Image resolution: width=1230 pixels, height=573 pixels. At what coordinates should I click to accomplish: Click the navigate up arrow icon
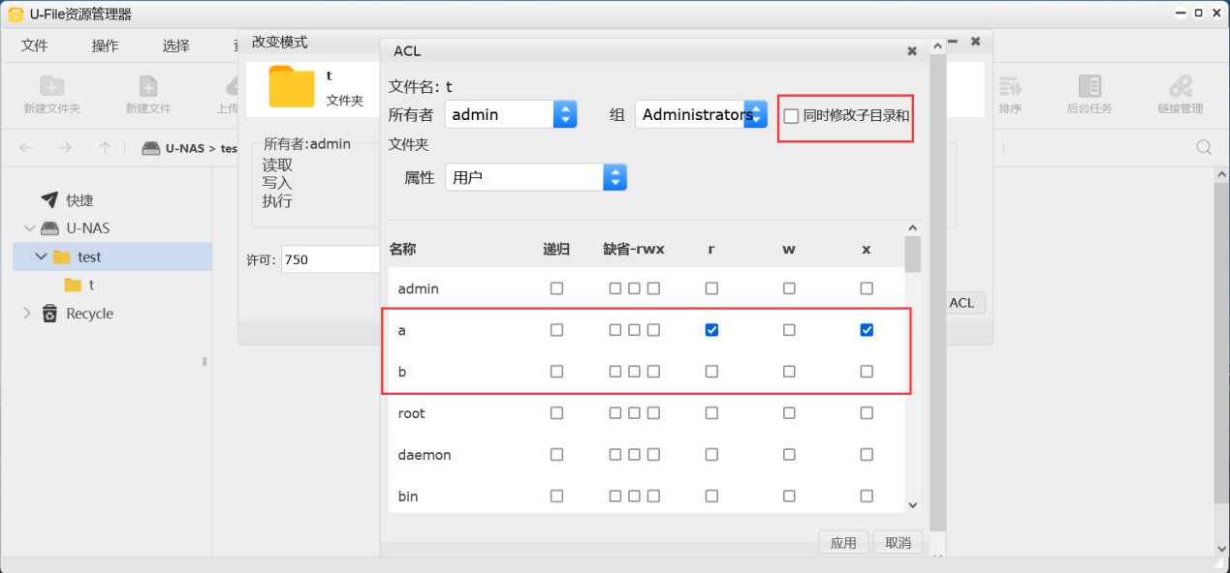(x=105, y=148)
